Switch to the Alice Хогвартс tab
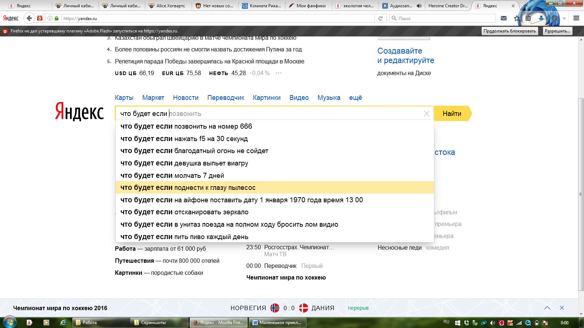Viewport: 584px width, 328px height. 168,6
